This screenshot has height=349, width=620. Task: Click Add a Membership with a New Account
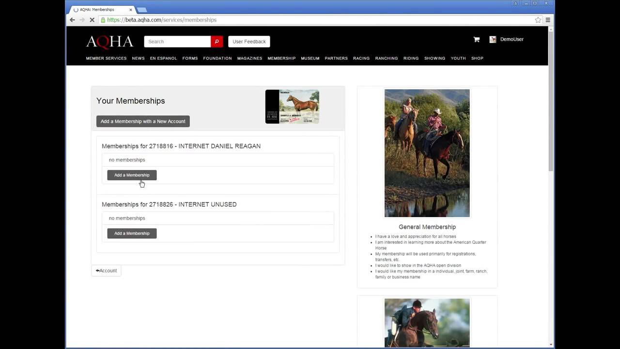pos(143,121)
